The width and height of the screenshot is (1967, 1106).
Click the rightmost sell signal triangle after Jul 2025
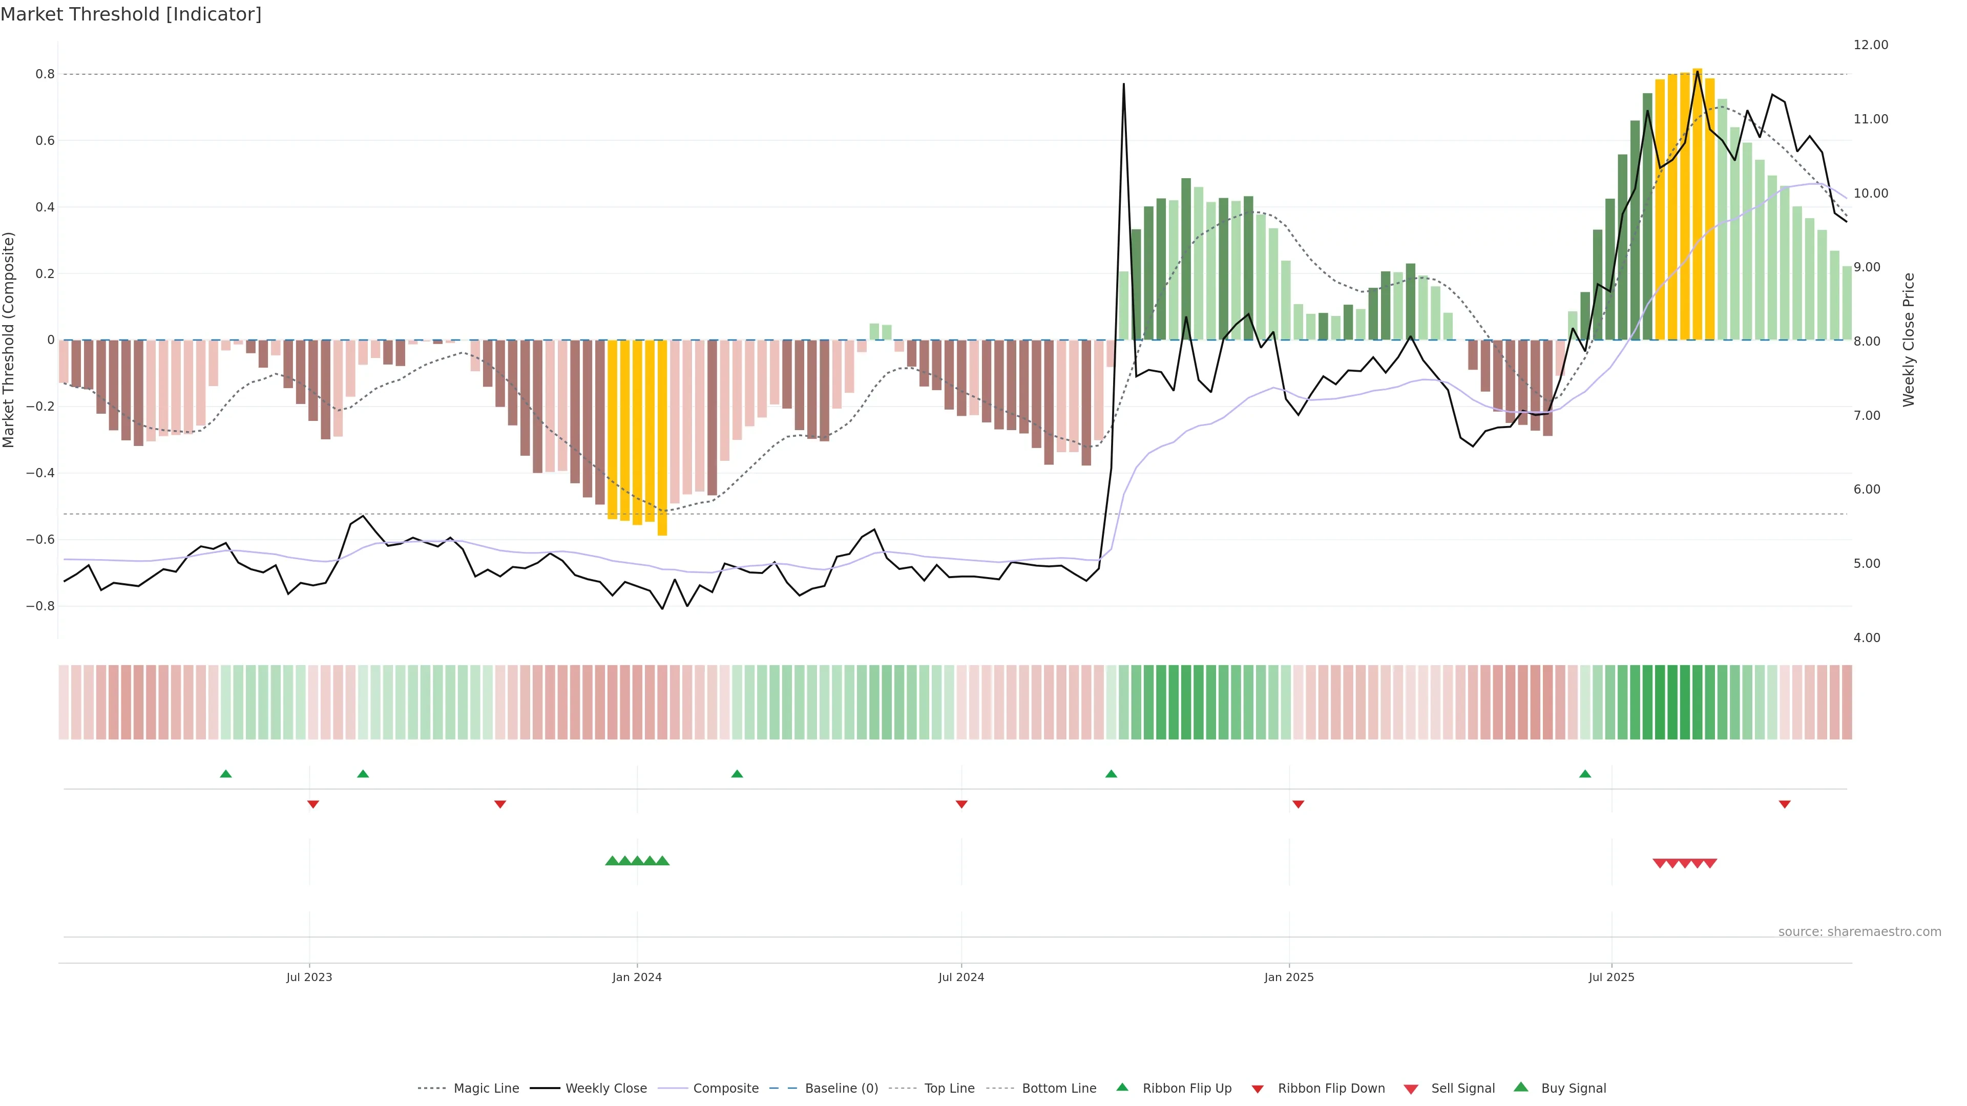click(1710, 863)
